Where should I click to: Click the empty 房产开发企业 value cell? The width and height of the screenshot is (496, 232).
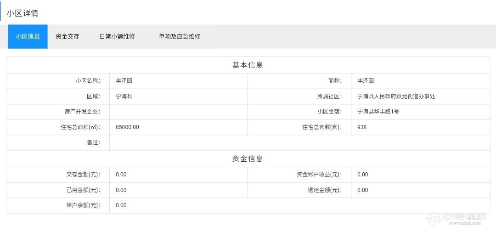178,112
